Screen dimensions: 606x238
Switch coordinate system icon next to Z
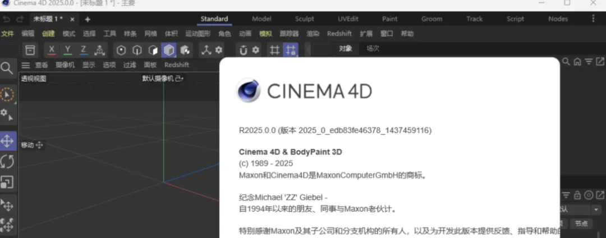click(100, 50)
